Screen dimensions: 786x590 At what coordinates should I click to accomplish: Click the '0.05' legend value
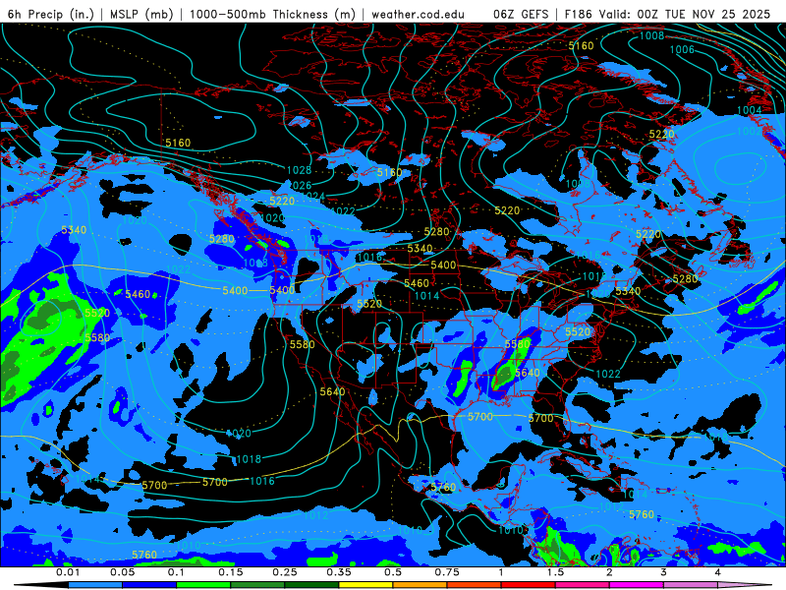pos(122,572)
